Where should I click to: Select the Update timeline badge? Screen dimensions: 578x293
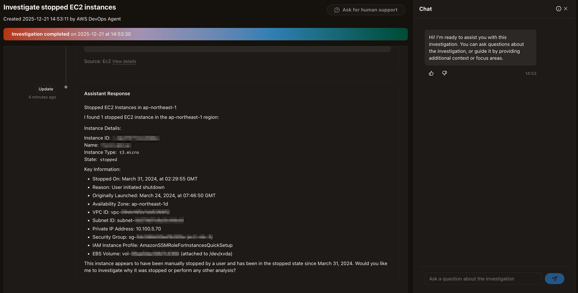click(46, 89)
